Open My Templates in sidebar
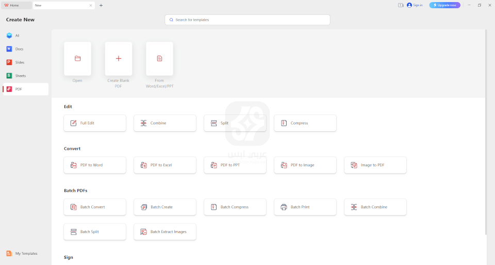The image size is (495, 265). (26, 253)
